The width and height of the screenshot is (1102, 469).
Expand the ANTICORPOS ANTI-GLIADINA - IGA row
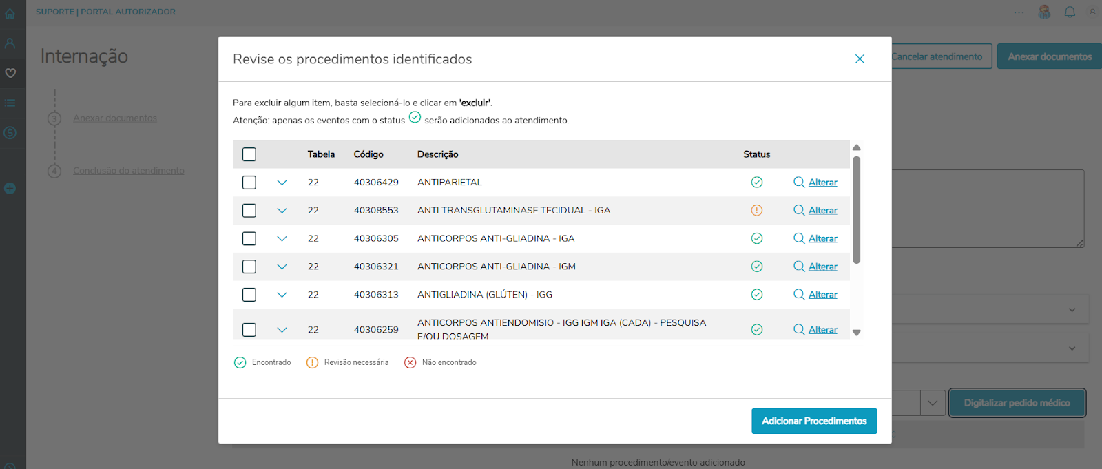point(282,238)
